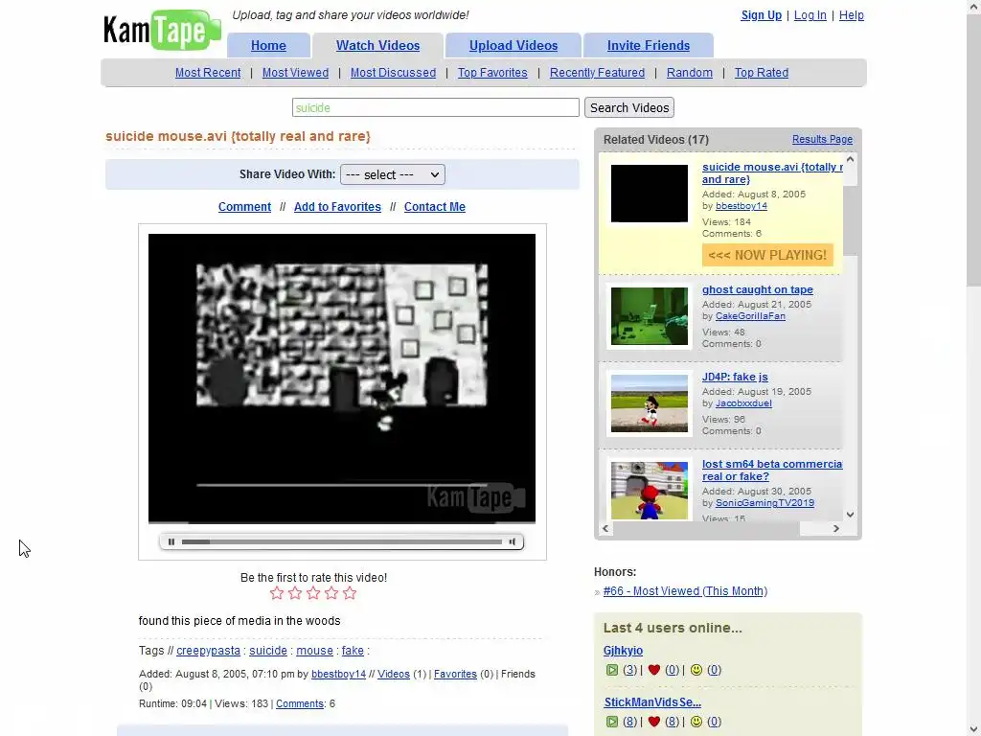Click the Sign Up link

762,15
